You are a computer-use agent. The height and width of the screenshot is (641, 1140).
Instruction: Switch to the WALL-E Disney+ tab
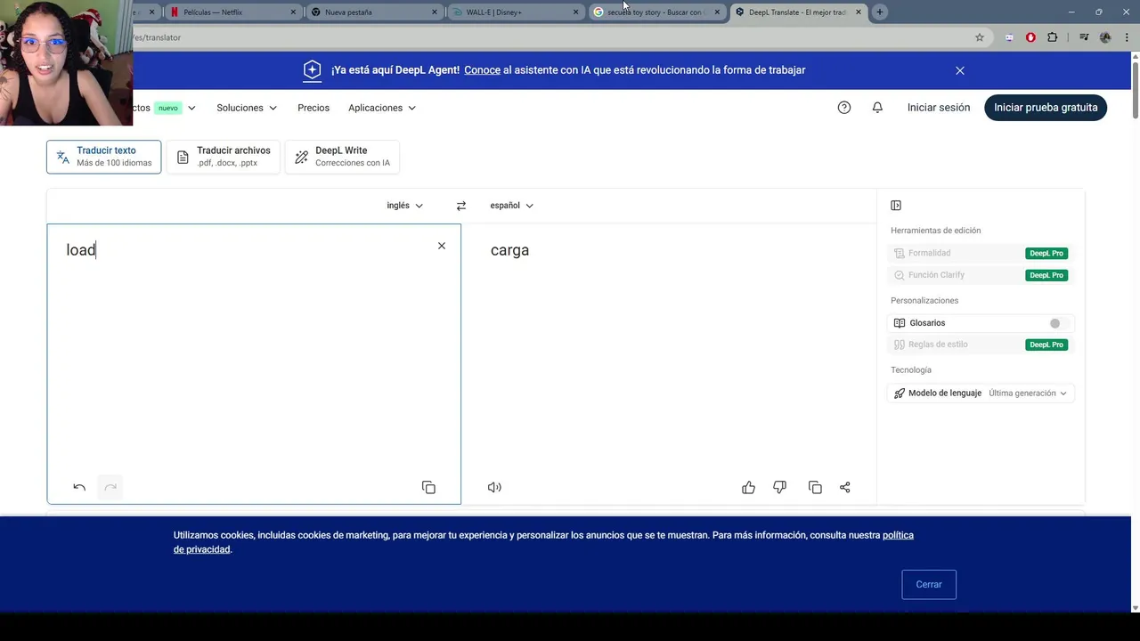[x=517, y=12]
